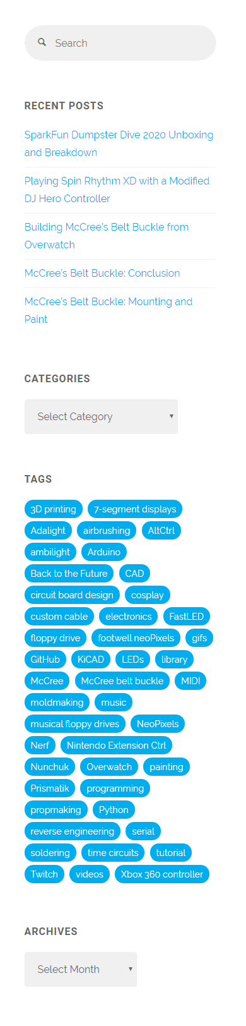Select the Xbox 360 controller tag

coord(162,874)
